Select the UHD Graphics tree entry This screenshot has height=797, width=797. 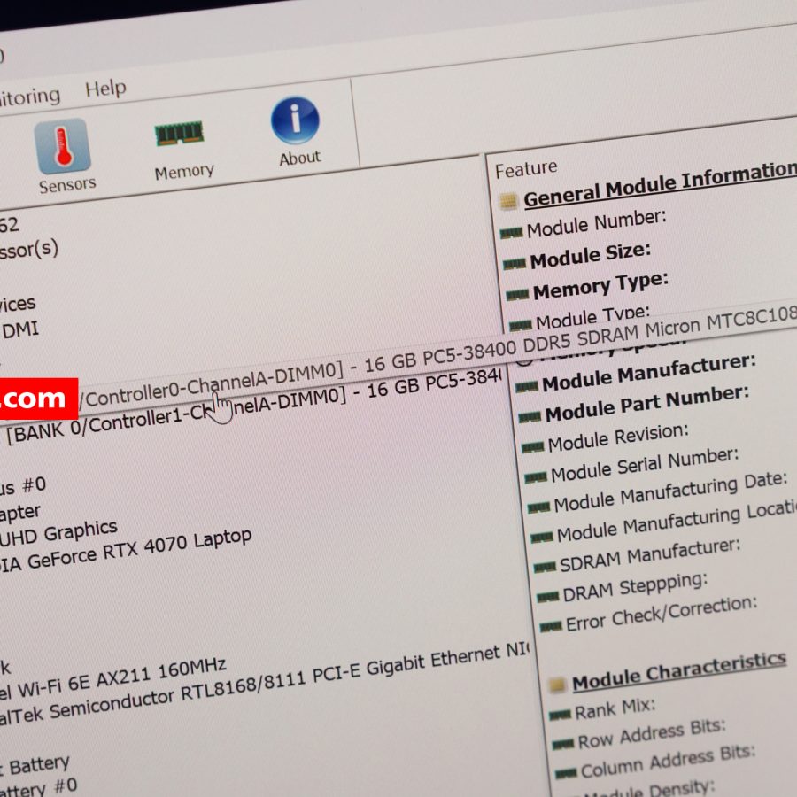click(58, 533)
